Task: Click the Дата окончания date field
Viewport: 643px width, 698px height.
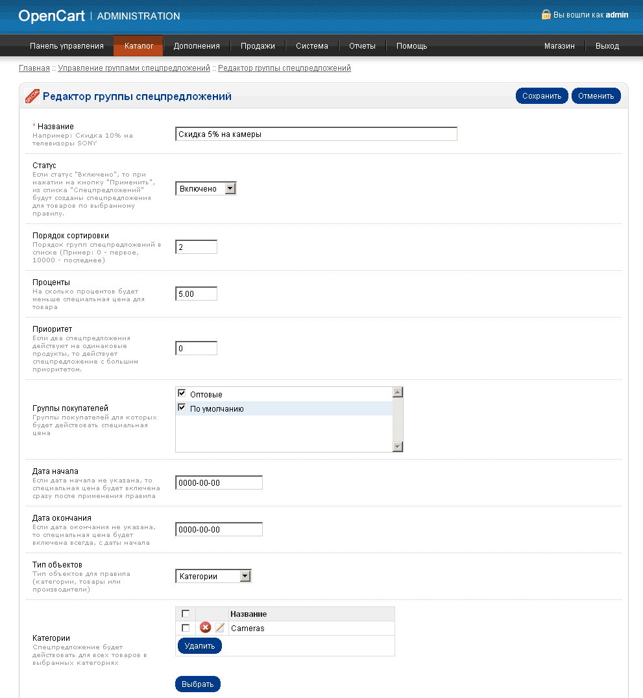Action: coord(219,529)
